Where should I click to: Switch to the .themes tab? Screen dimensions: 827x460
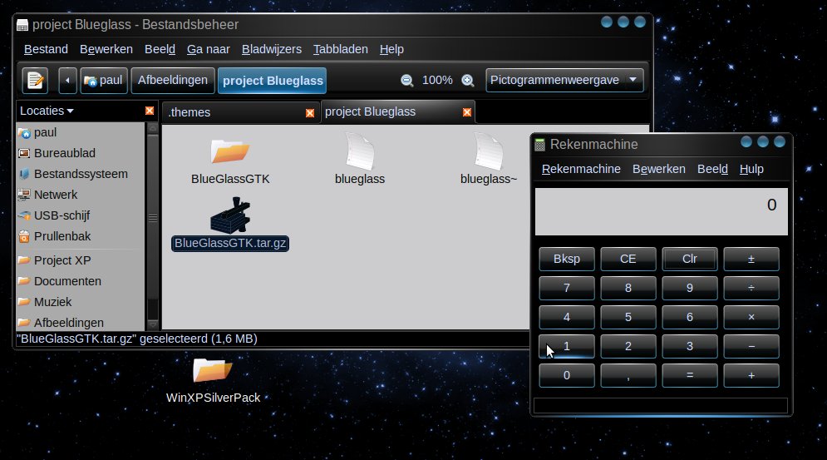coord(240,112)
